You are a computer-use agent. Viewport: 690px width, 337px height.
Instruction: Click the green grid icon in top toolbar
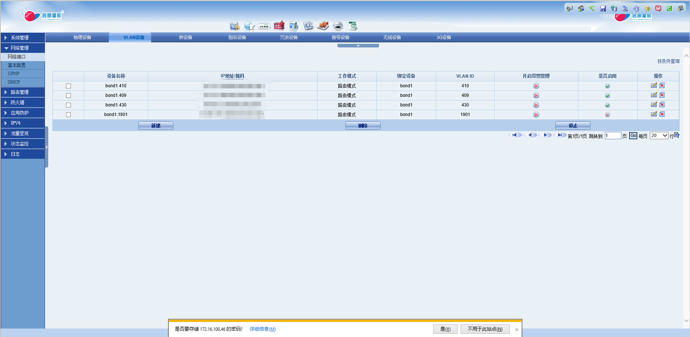(669, 8)
